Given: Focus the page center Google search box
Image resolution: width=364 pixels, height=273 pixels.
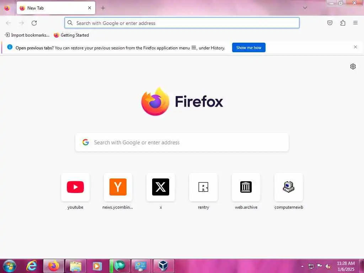Looking at the screenshot, I should (x=182, y=142).
